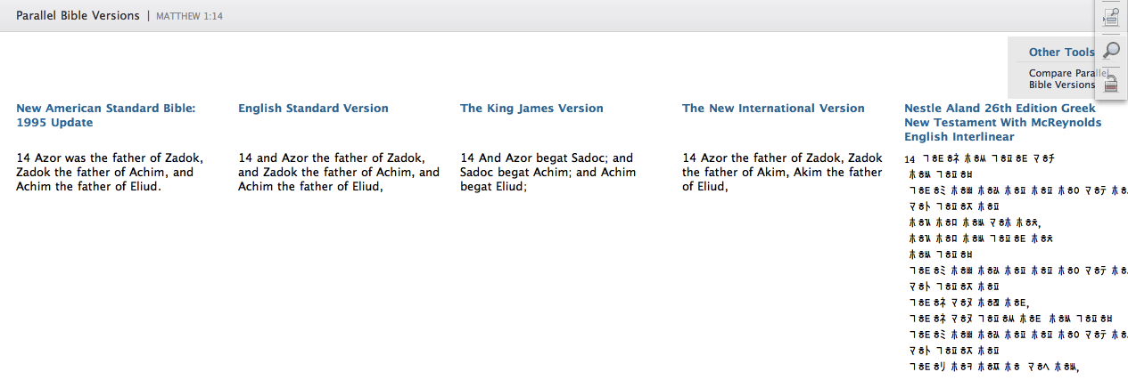Image resolution: width=1128 pixels, height=380 pixels.
Task: Click the word Eliud in NASB text
Action: click(144, 186)
